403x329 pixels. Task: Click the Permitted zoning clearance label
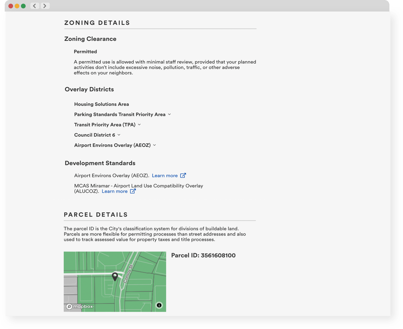[x=85, y=52]
